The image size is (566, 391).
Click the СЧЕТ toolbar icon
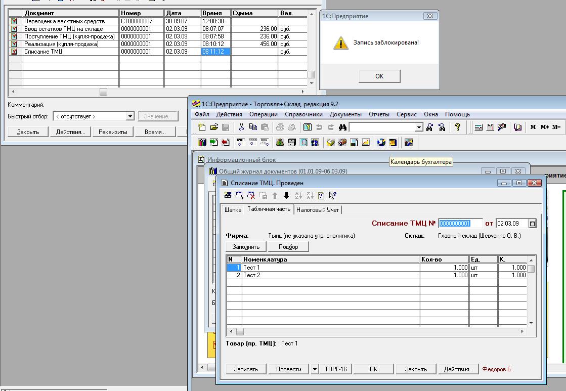(x=241, y=143)
